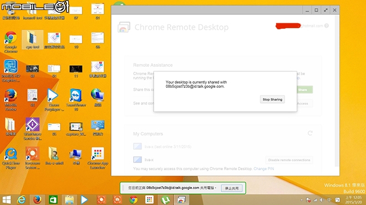Click the Chrome Remote Desktop window scrollbar
The height and width of the screenshot is (205, 366).
coord(337,91)
